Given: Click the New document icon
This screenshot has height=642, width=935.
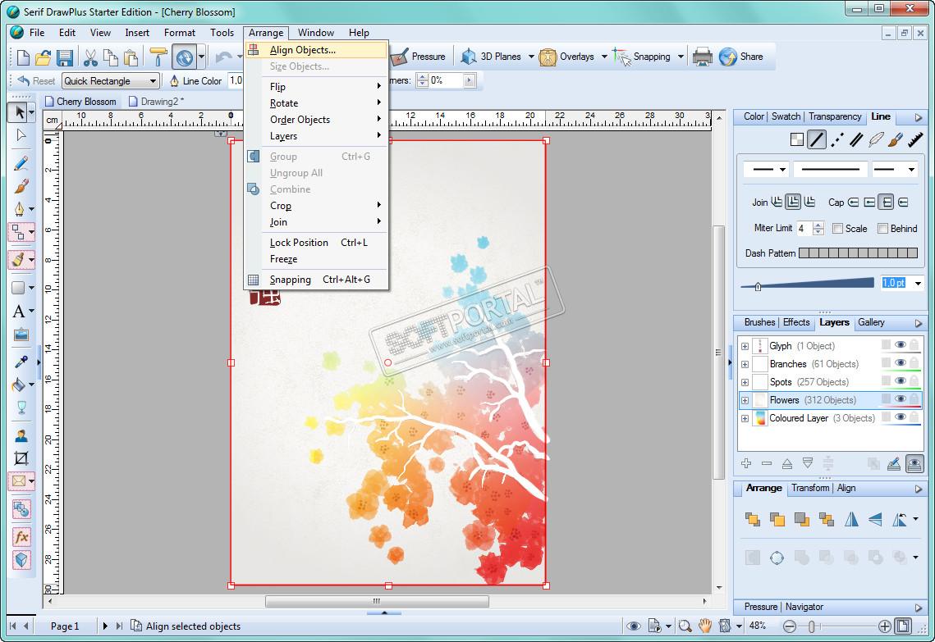Looking at the screenshot, I should [23, 57].
